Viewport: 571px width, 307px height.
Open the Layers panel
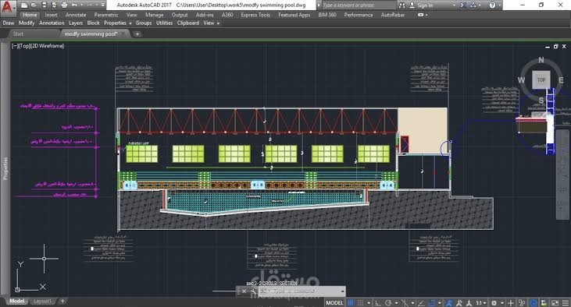76,23
